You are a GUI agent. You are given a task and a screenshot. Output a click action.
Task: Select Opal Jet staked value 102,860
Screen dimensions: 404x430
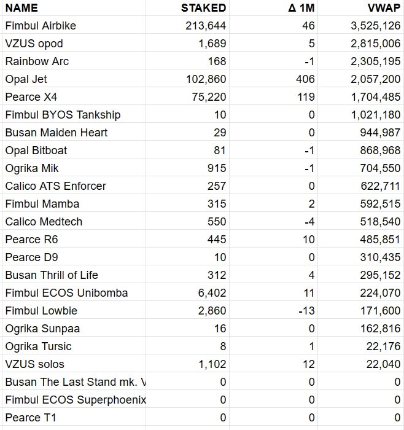click(206, 79)
